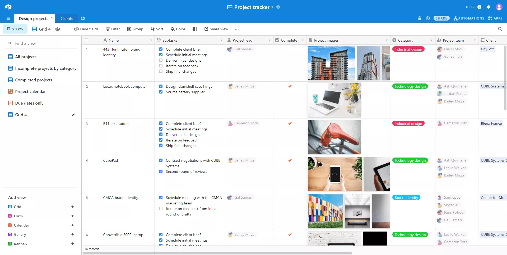Select the Project calendar view
The image size is (507, 255).
tap(30, 91)
